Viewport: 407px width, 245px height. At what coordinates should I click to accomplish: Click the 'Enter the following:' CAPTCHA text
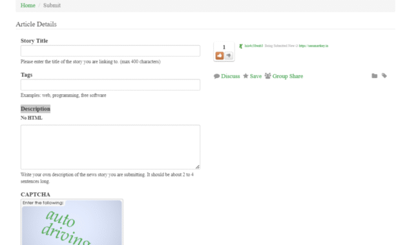(x=43, y=203)
